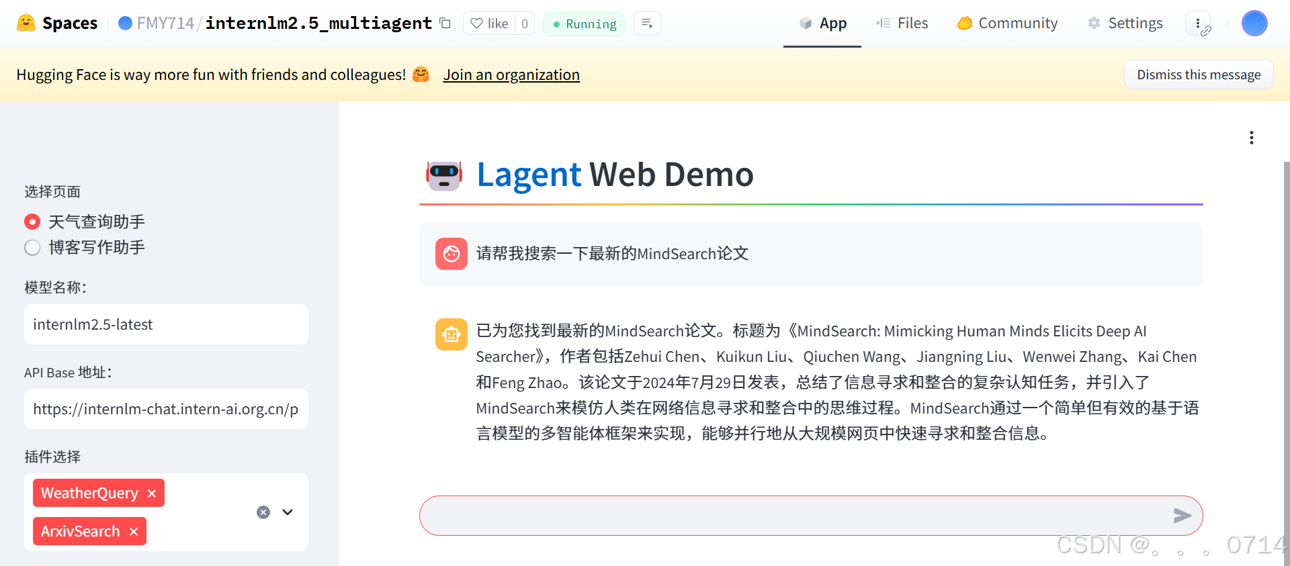Click the 插件选择 label
The width and height of the screenshot is (1290, 566).
[52, 457]
